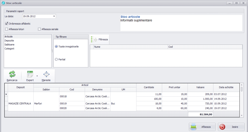Screen dimensions: 248x132
Task: Click the Valoare column header
Action: tap(200, 87)
